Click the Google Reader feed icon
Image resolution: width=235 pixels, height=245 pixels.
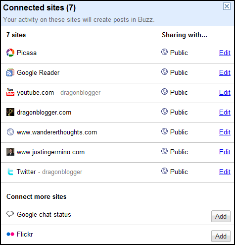coord(10,72)
